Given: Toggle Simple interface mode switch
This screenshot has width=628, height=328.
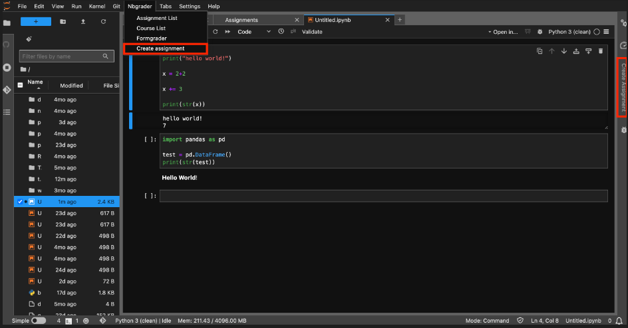Looking at the screenshot, I should [x=39, y=321].
